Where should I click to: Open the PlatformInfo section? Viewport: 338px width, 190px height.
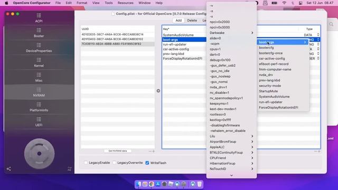click(39, 107)
